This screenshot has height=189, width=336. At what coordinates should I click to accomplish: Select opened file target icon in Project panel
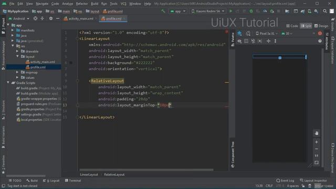click(x=35, y=19)
